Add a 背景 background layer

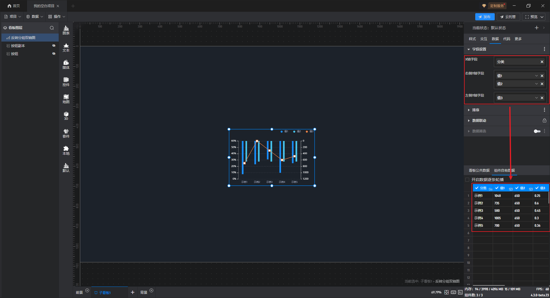point(152,291)
